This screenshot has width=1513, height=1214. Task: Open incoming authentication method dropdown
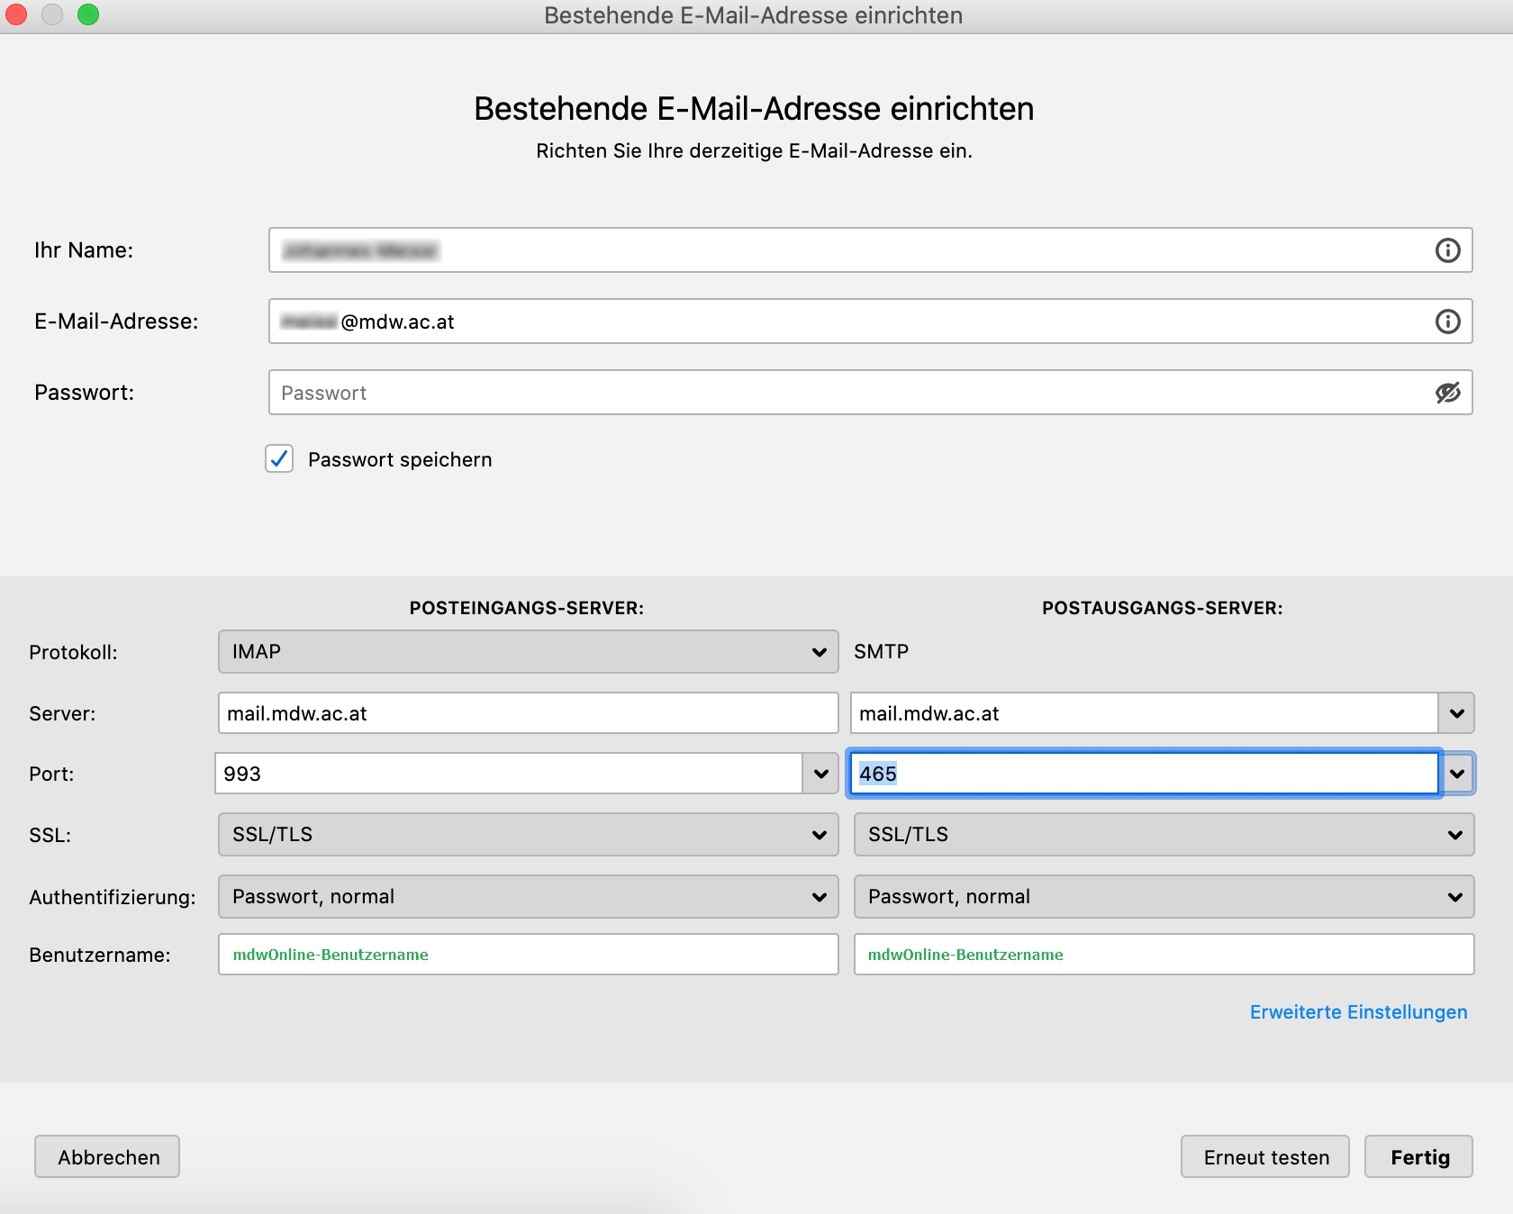pos(528,897)
